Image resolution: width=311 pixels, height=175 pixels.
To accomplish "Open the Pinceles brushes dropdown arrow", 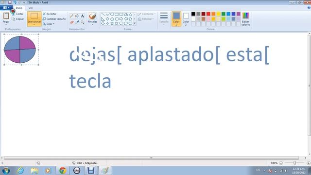I will coord(92,25).
